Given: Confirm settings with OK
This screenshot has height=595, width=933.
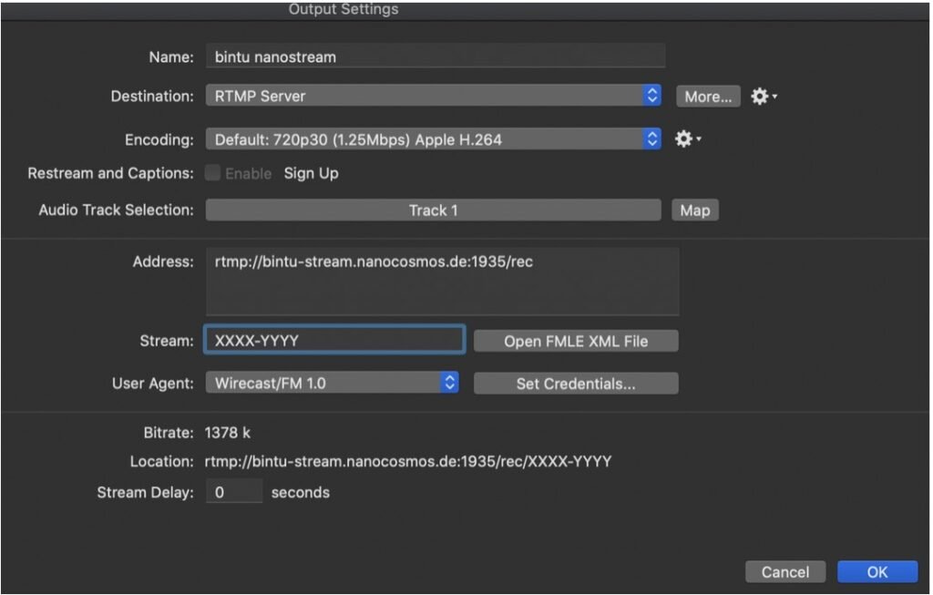Looking at the screenshot, I should (877, 571).
